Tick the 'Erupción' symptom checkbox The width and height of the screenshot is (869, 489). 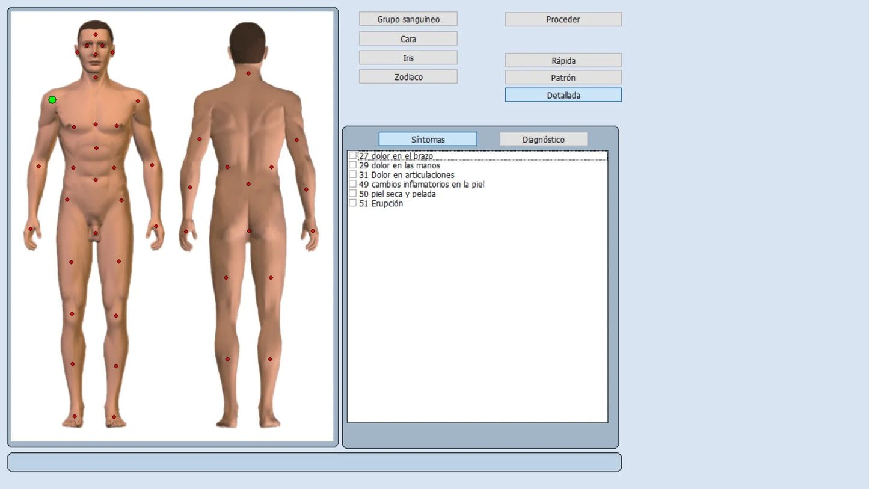coord(353,204)
